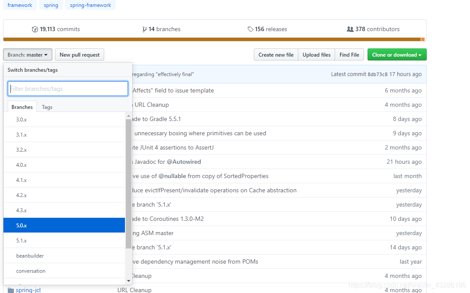Viewport: 470px width, 293px height.
Task: Click the "last year" timestamp
Action: click(411, 261)
